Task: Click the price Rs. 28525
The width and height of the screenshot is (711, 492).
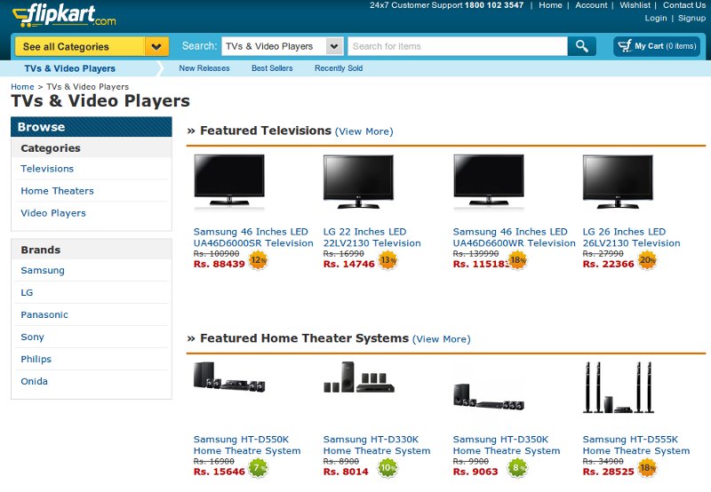Action: point(608,472)
